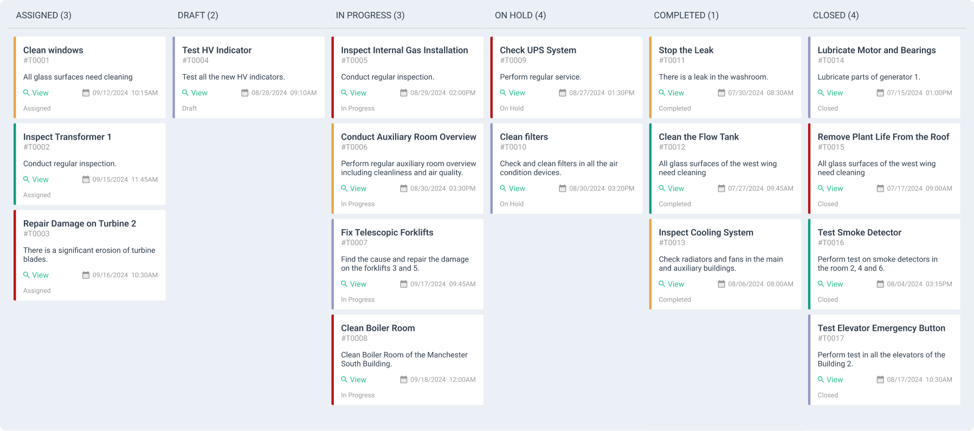Open View link for Clean filters task
This screenshot has height=431, width=974.
coord(517,188)
